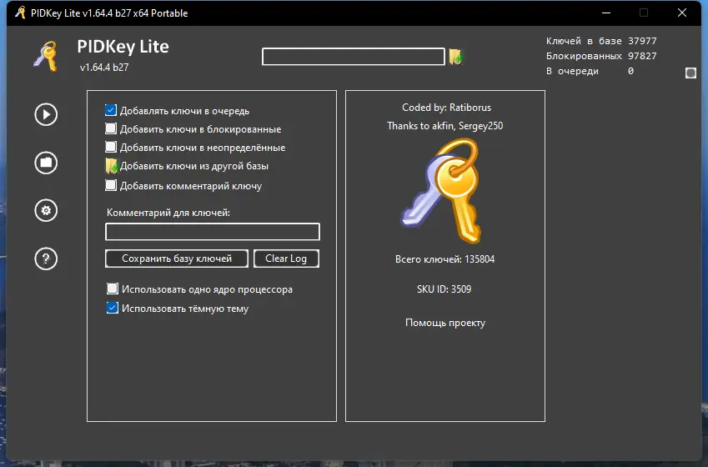708x467 pixels.
Task: Click the small gray square indicator near queue count
Action: coord(690,73)
